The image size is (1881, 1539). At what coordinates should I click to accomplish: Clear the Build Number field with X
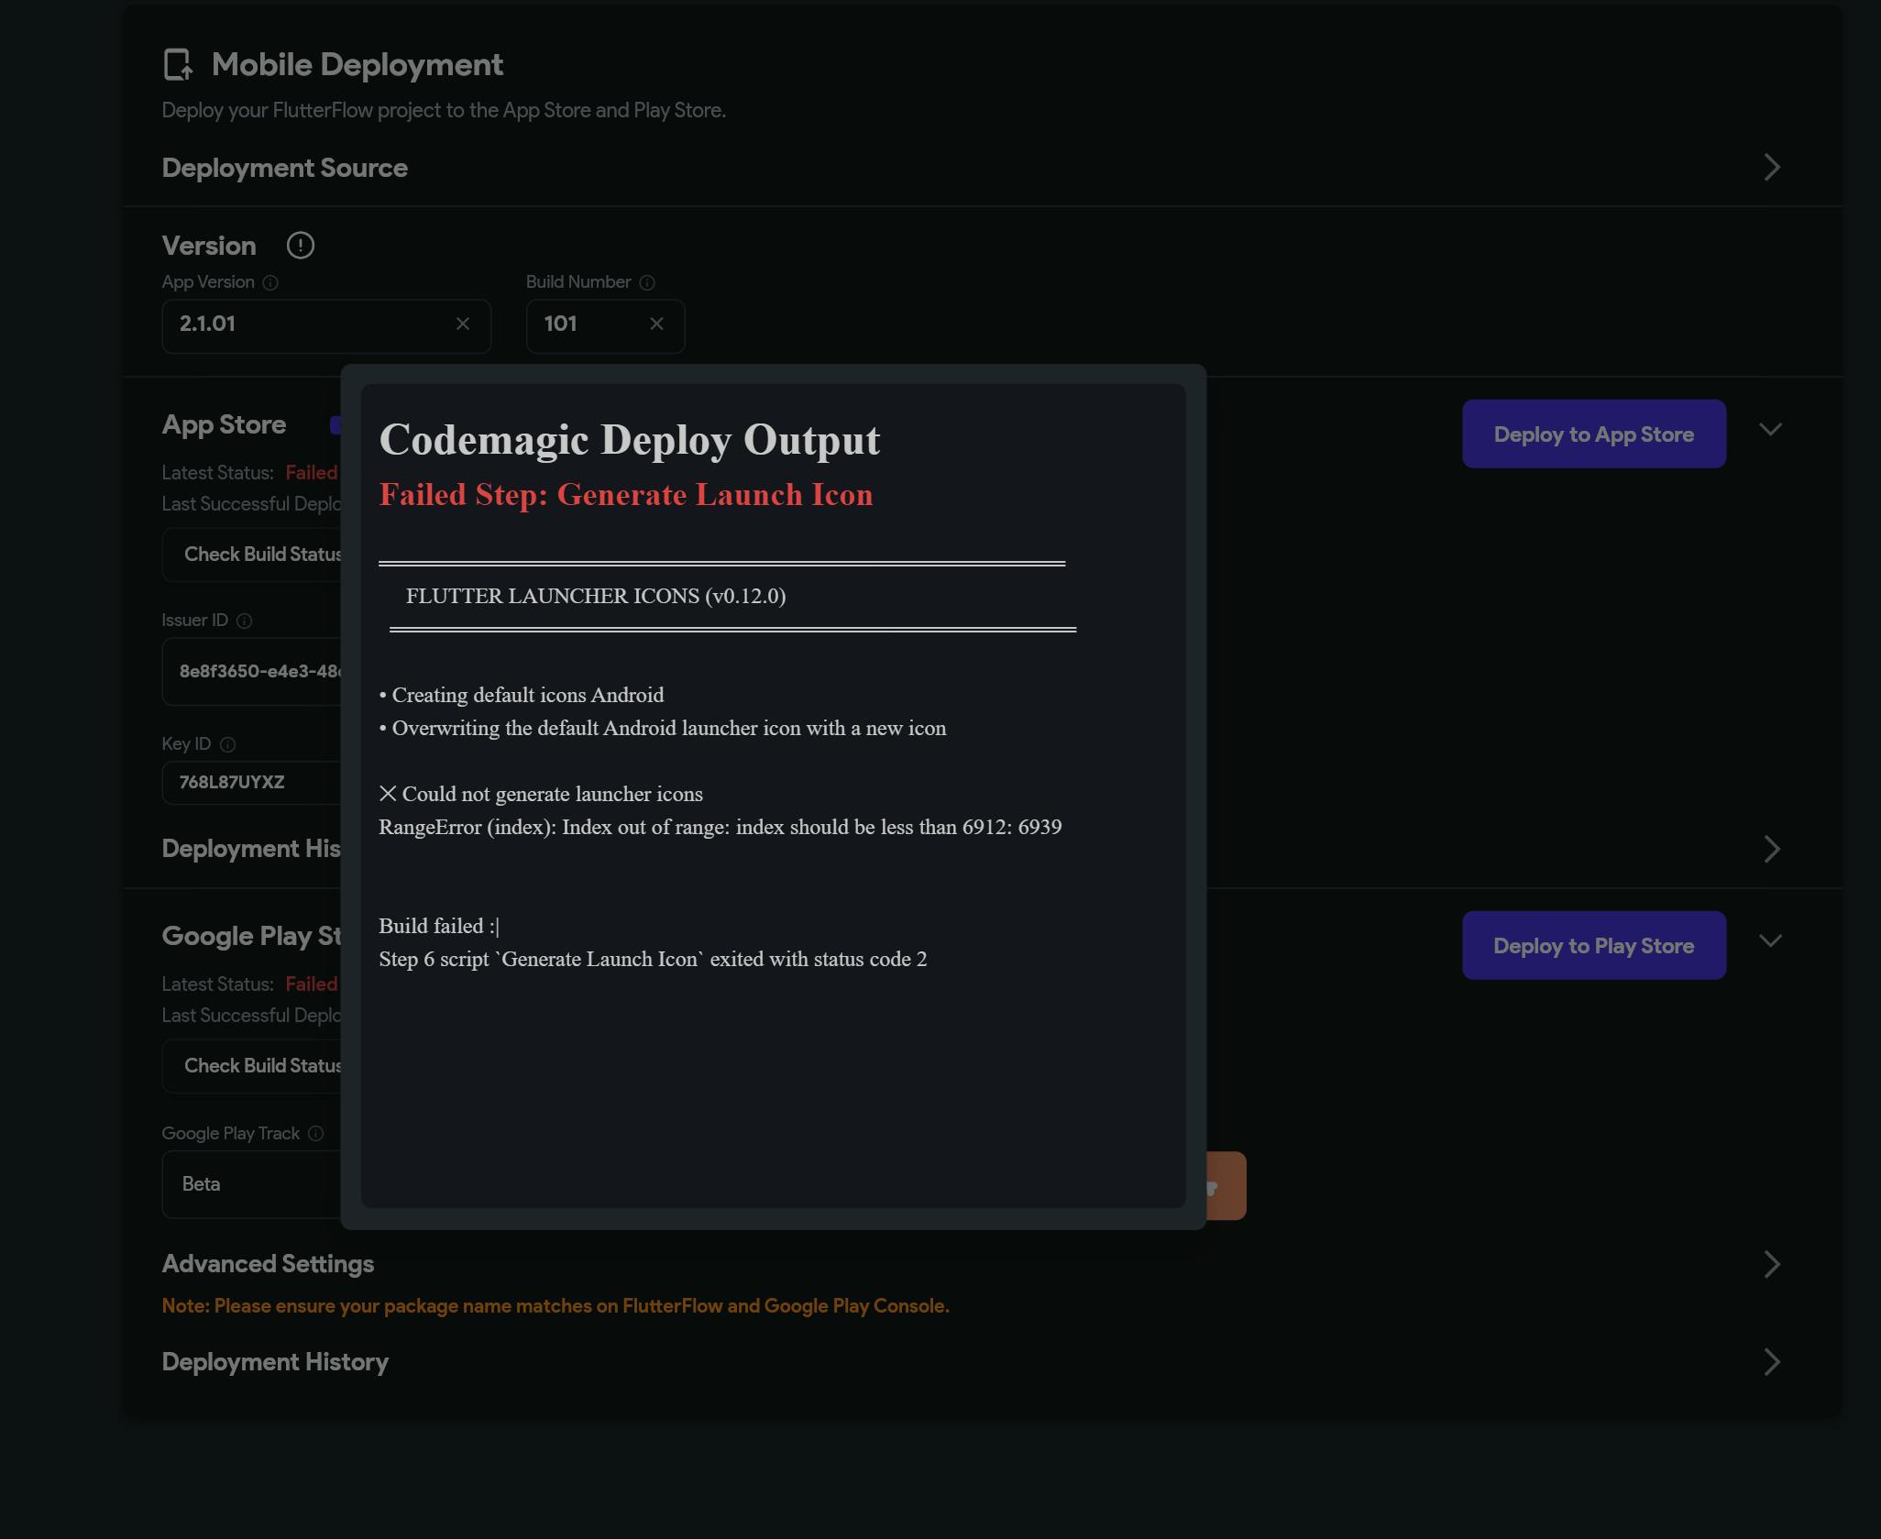pyautogui.click(x=656, y=324)
